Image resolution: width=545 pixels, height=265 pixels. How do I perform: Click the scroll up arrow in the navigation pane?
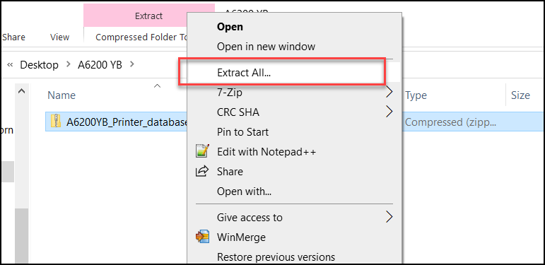21,91
